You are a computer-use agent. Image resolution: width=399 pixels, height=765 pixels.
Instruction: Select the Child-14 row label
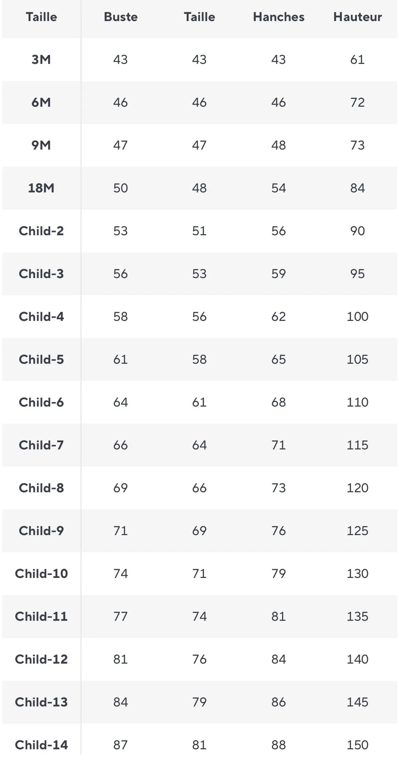[x=41, y=745]
